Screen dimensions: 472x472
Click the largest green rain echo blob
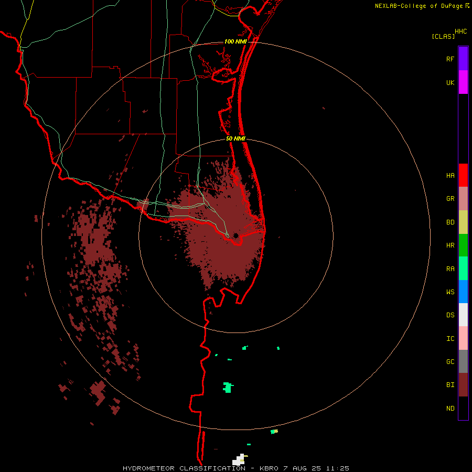click(228, 388)
